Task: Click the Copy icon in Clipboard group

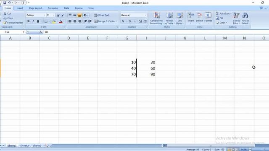Action: [x=5, y=18]
